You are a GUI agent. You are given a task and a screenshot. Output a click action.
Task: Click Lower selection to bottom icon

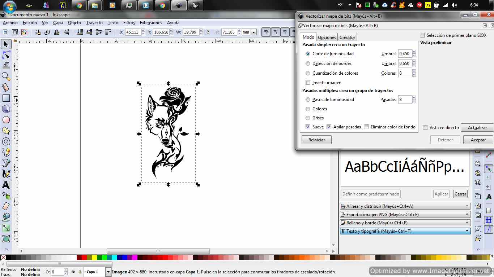tap(80, 32)
